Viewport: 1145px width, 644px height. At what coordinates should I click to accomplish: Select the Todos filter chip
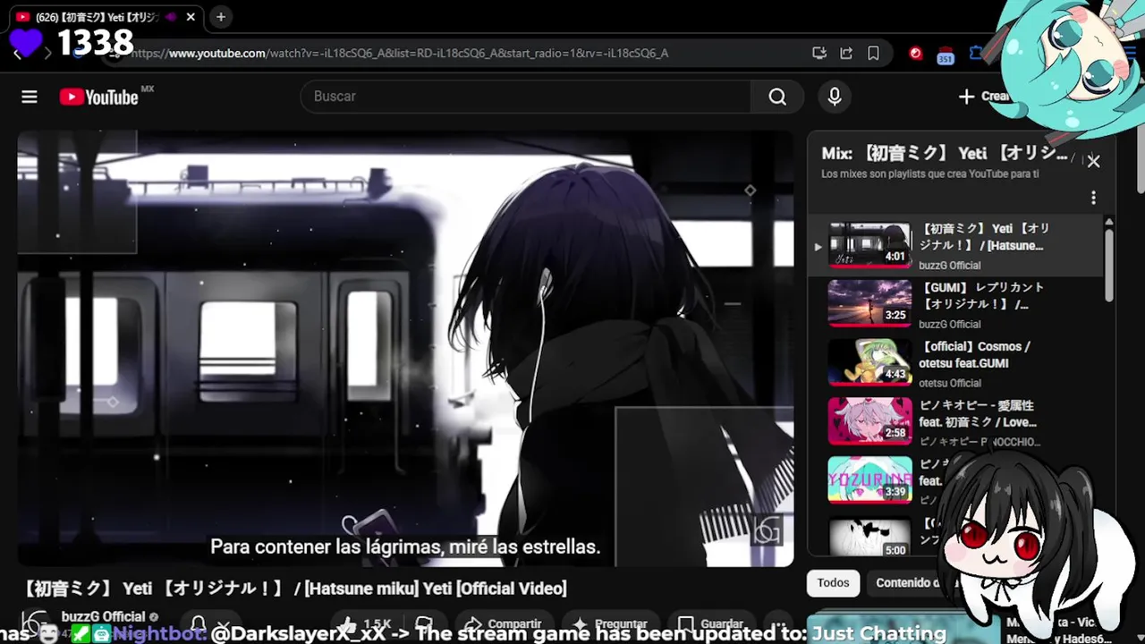coord(833,582)
